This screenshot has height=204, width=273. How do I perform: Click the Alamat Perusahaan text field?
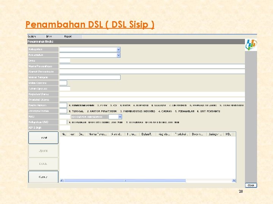(x=152, y=72)
